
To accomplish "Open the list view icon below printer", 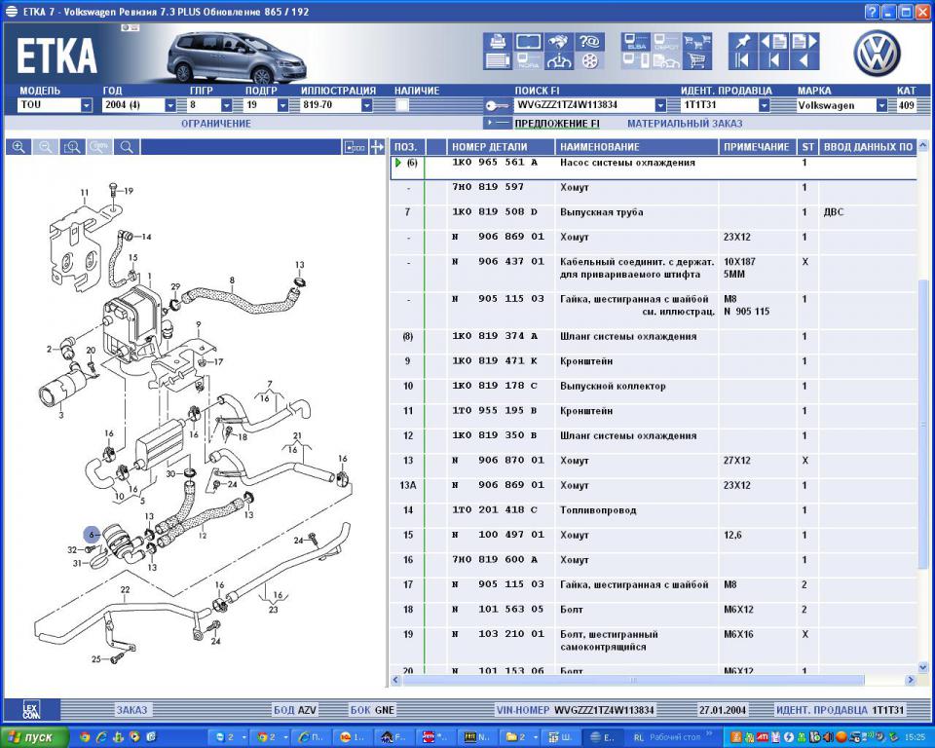I will pyautogui.click(x=498, y=60).
